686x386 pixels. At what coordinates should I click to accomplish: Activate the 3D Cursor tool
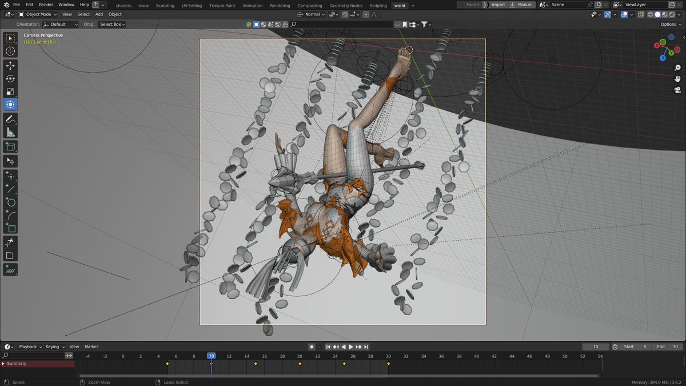pos(10,51)
